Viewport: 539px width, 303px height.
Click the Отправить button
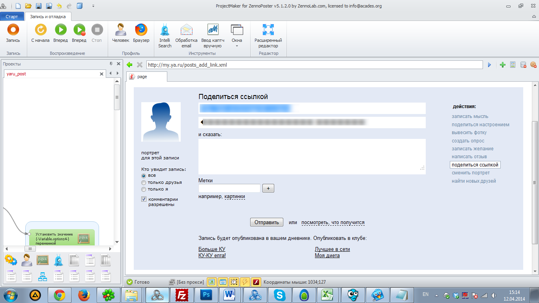267,223
